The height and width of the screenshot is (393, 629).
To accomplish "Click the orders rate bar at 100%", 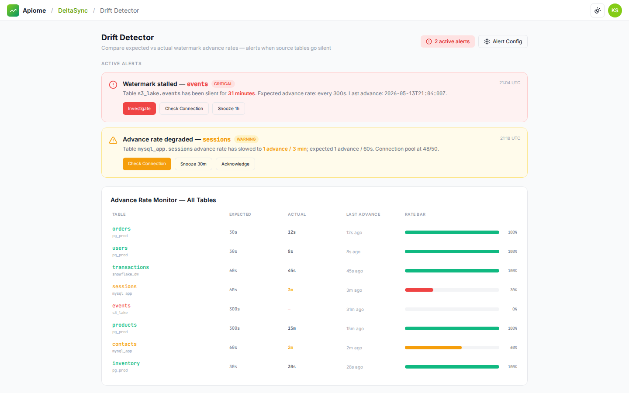I will coord(452,232).
